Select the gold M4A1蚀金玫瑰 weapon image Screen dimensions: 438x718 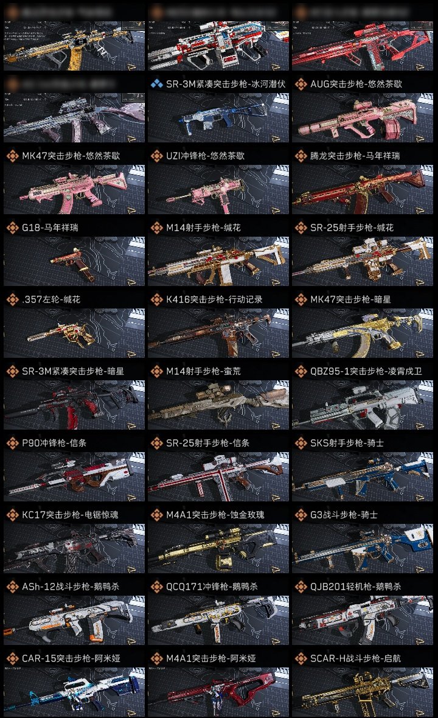click(x=218, y=548)
